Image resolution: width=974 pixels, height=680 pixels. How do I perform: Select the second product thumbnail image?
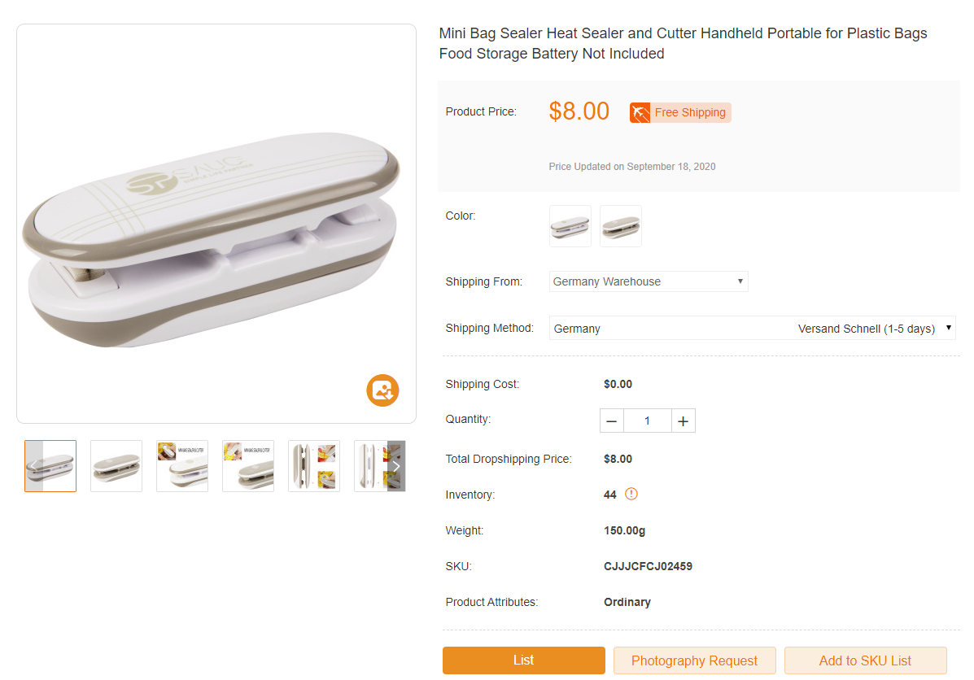116,466
